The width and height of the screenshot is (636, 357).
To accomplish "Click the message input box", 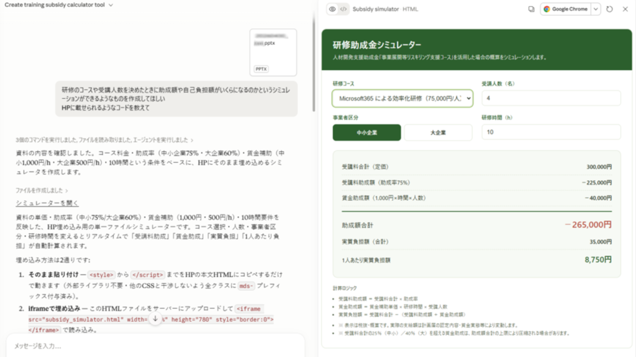I will coord(155,346).
